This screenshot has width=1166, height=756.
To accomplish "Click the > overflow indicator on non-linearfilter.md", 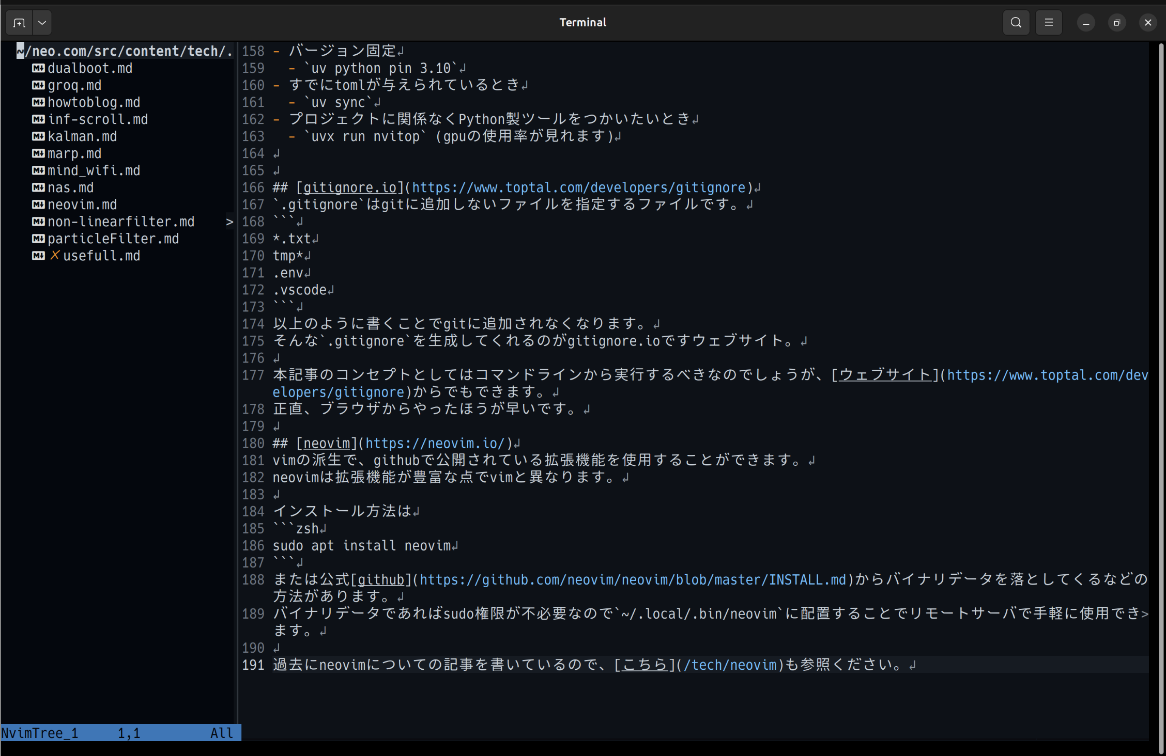I will click(x=229, y=222).
